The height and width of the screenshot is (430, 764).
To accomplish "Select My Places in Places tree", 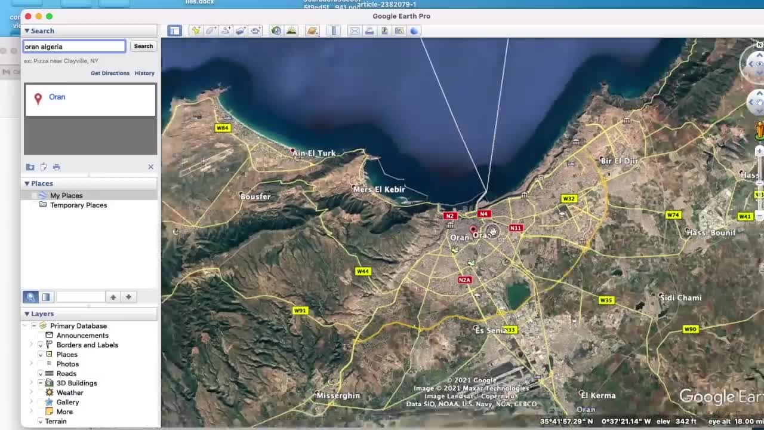I will coord(66,195).
